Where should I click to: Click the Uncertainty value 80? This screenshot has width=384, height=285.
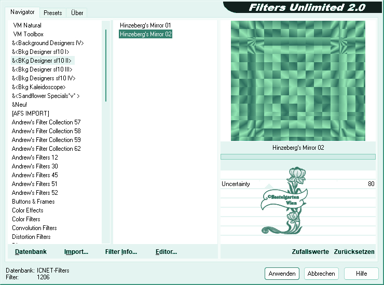(371, 184)
